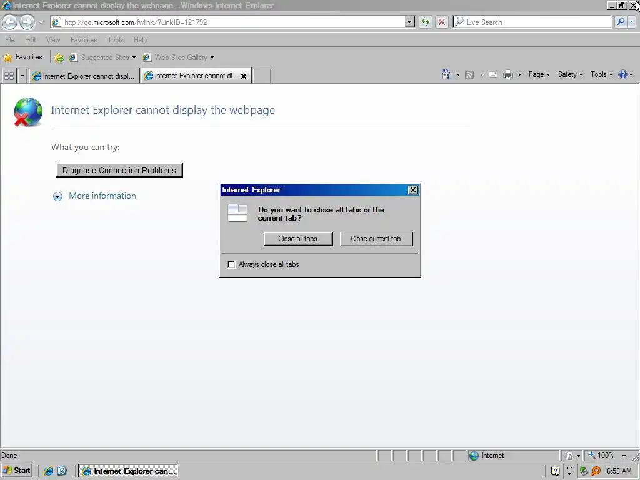Viewport: 640px width, 480px height.
Task: Open the File menu
Action: point(10,40)
